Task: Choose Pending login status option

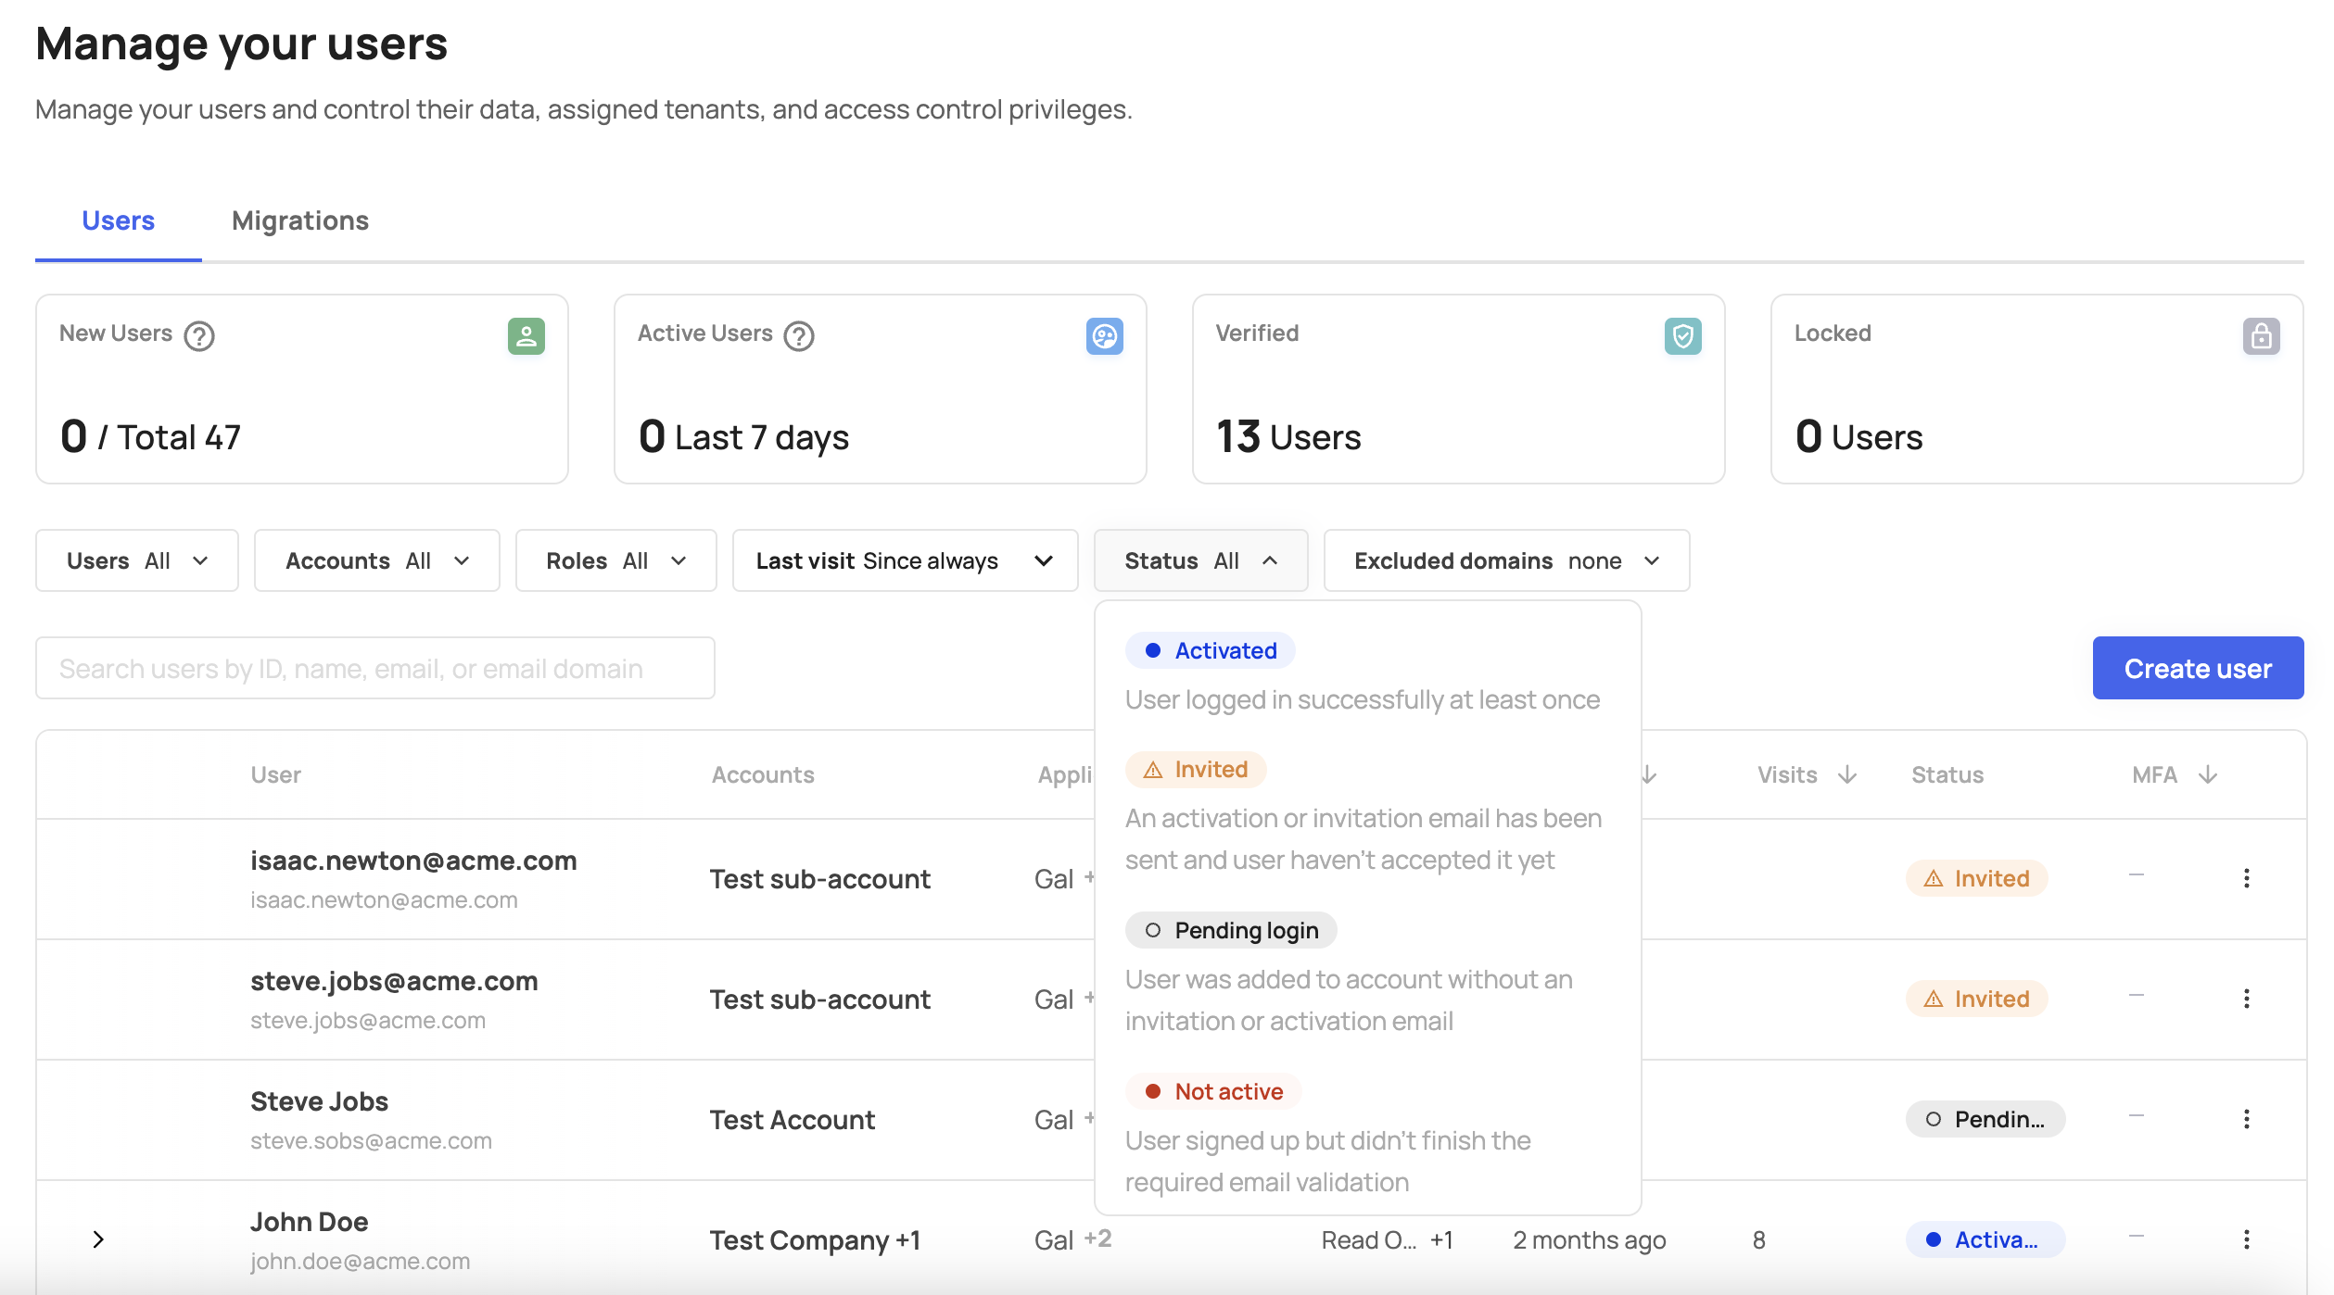Action: point(1231,930)
